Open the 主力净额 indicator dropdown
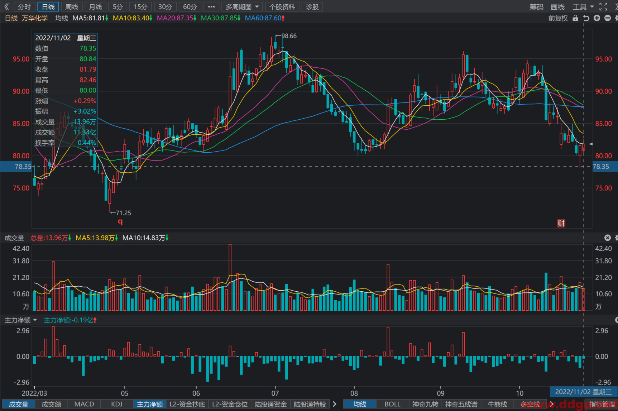This screenshot has width=618, height=411. pyautogui.click(x=21, y=320)
